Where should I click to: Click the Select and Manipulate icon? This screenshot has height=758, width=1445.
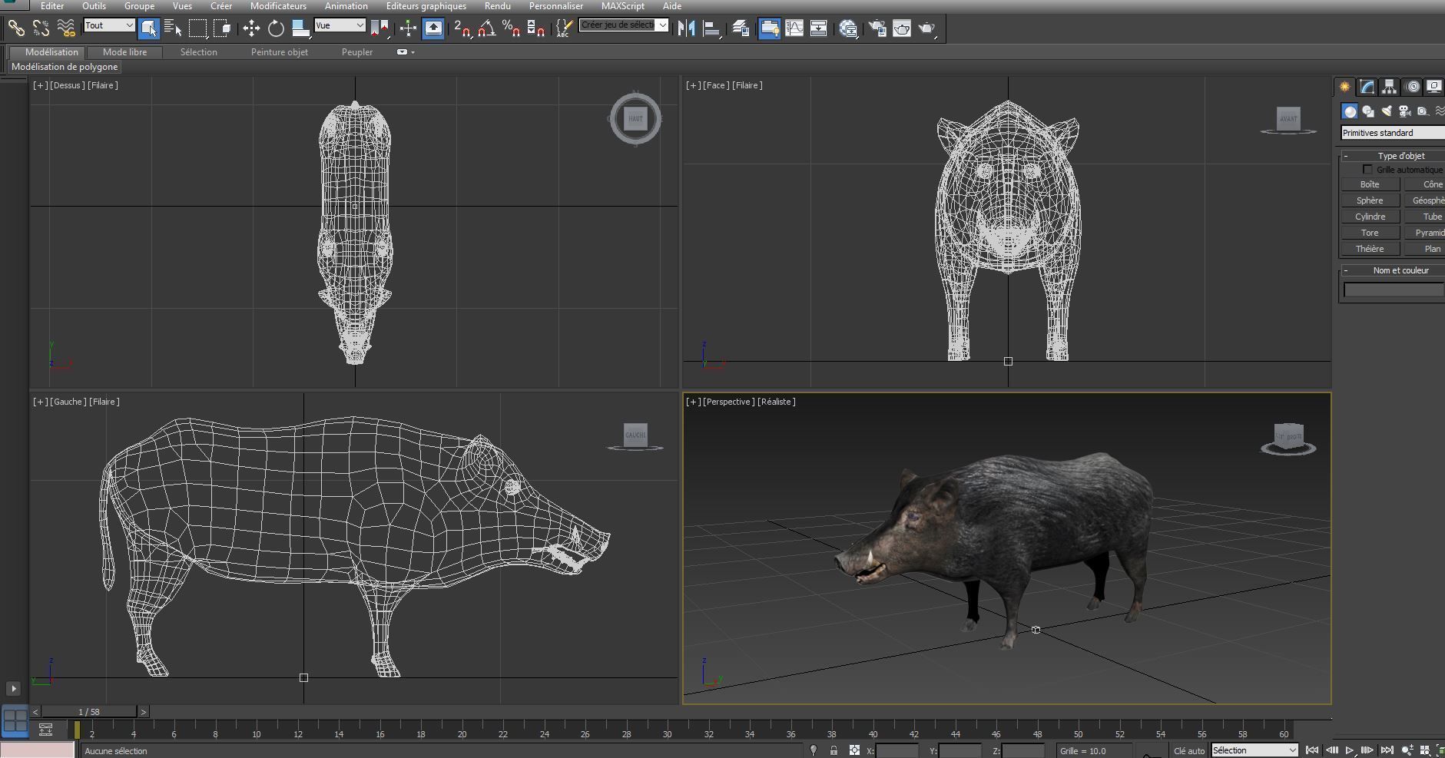point(408,28)
